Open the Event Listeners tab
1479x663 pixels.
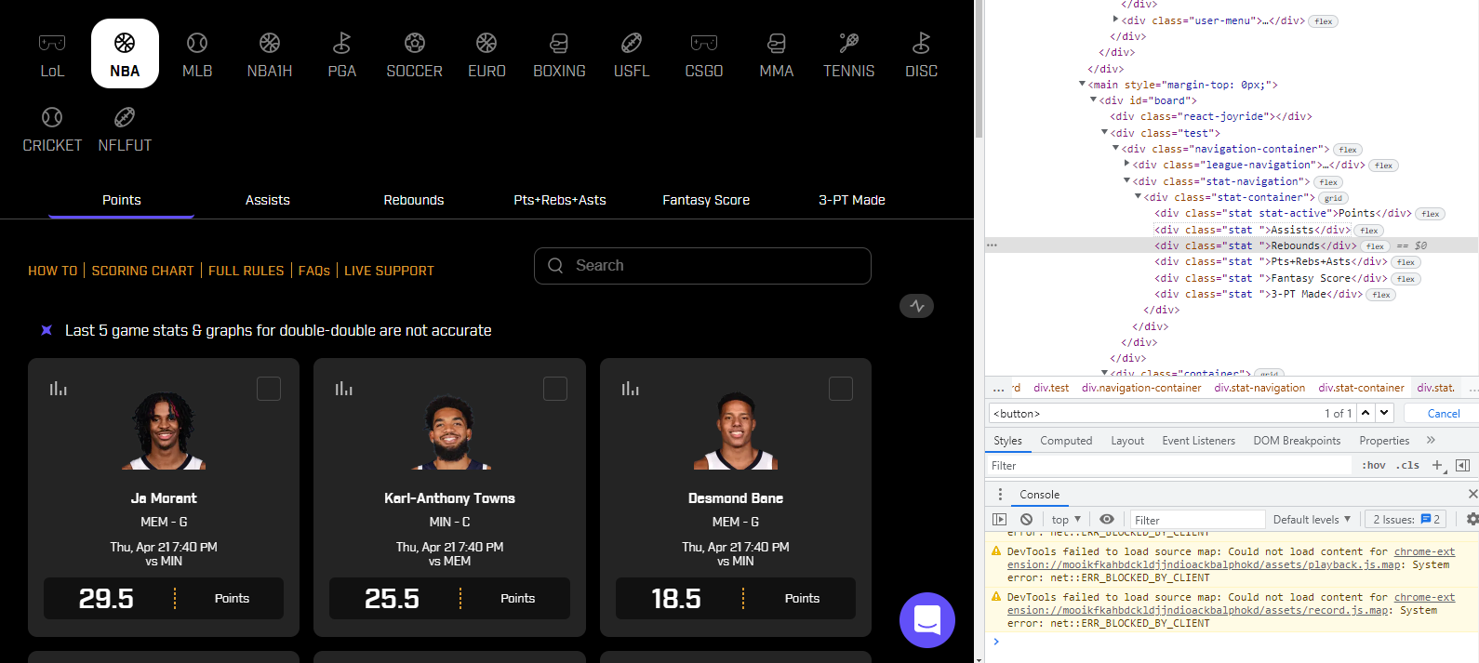(1199, 441)
